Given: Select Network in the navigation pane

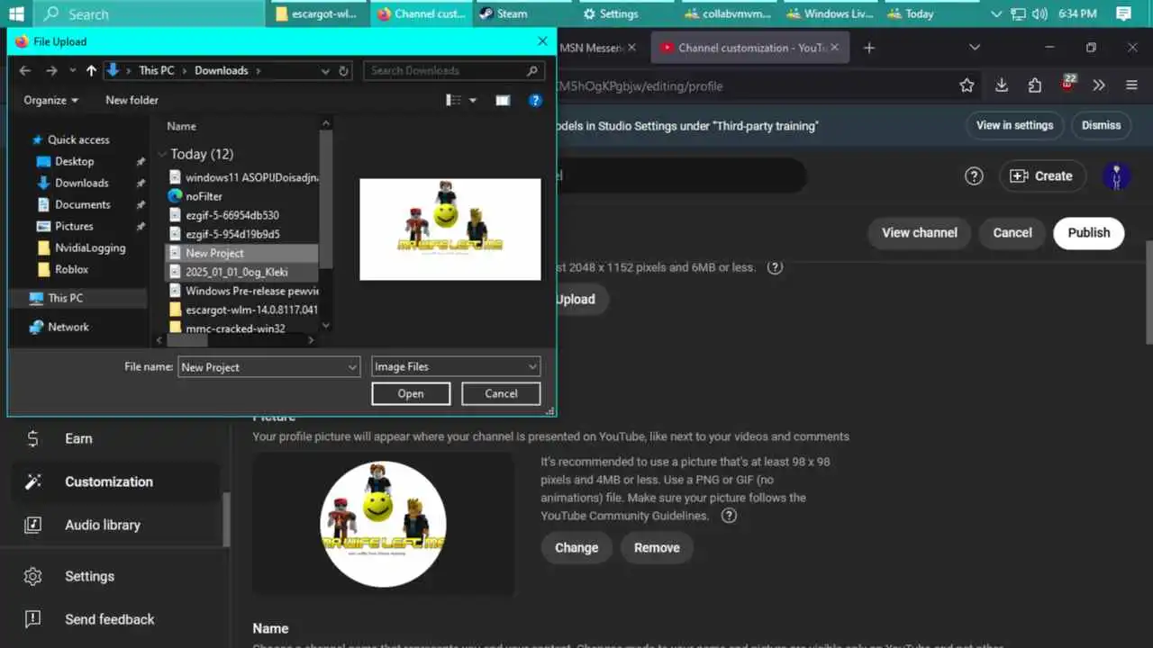Looking at the screenshot, I should [68, 327].
